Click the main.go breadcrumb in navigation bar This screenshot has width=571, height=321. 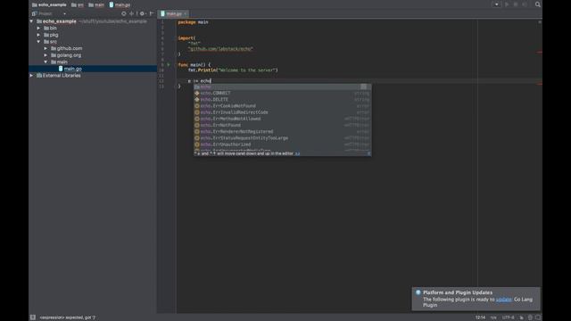120,4
